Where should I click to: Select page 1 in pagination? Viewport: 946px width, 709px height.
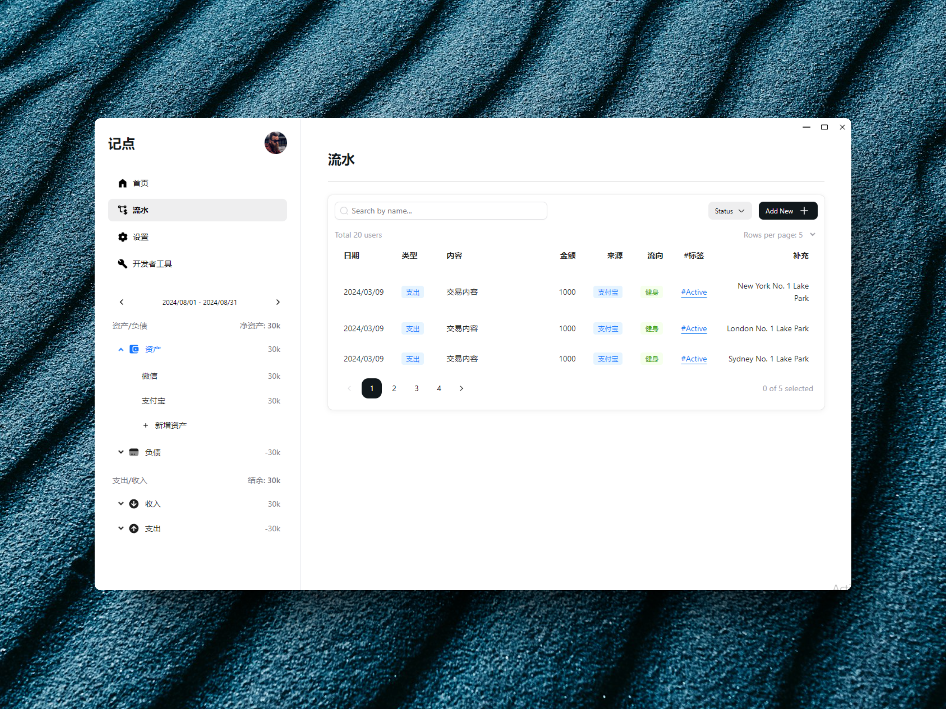click(x=372, y=389)
